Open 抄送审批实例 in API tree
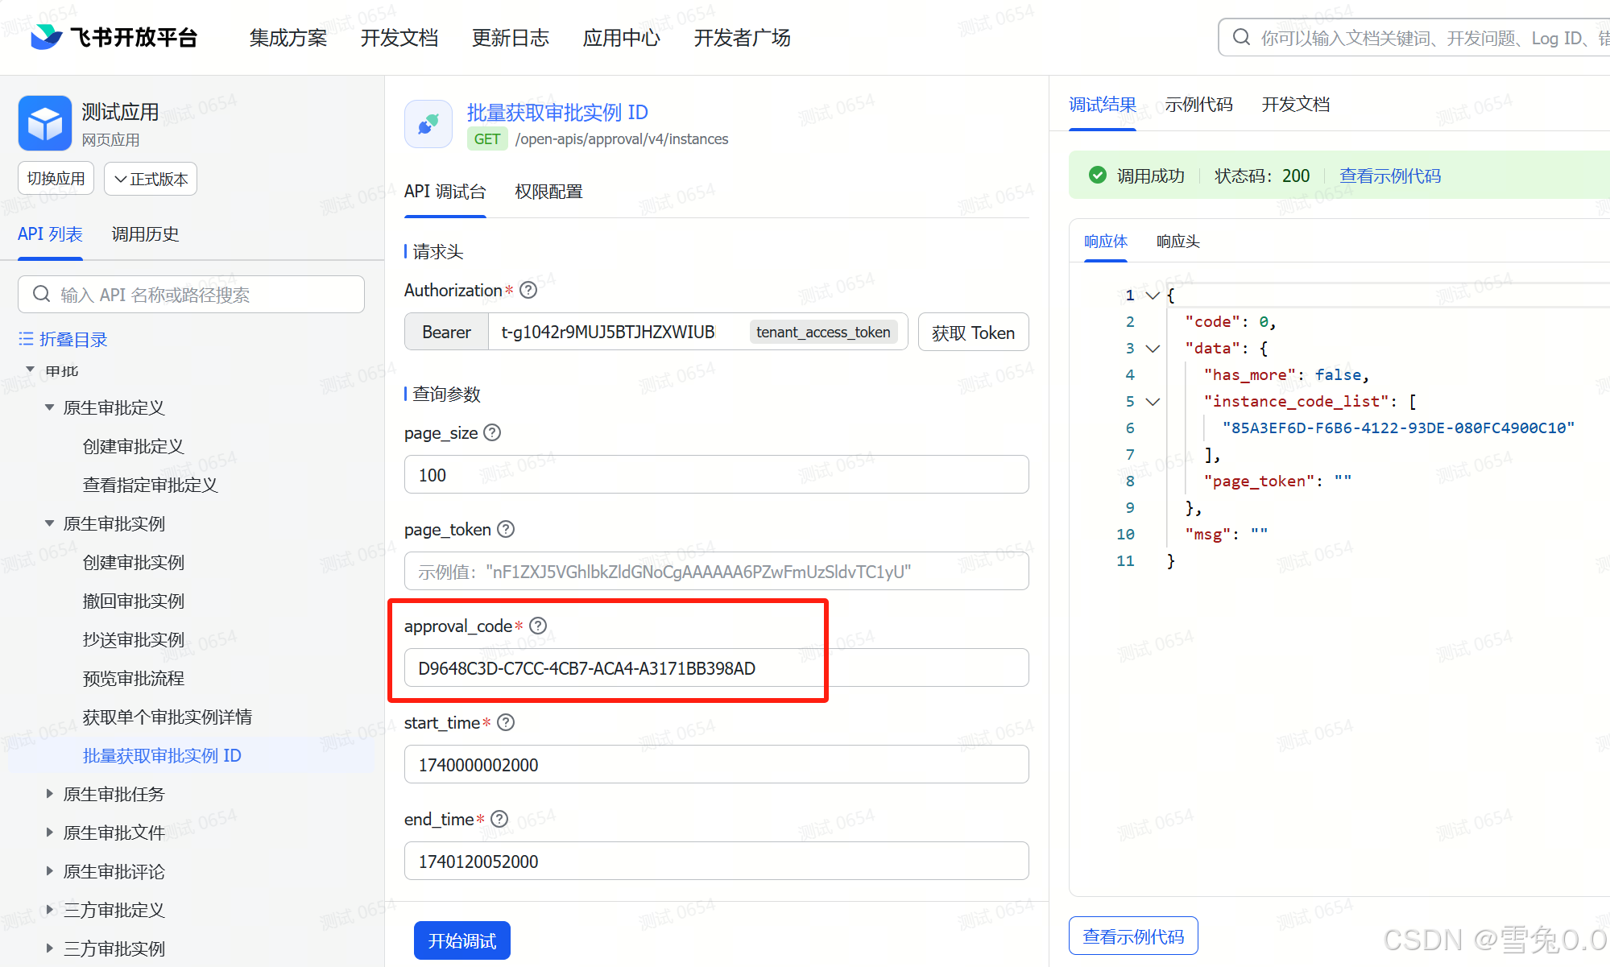Screen dimensions: 1610x967 (x=134, y=640)
